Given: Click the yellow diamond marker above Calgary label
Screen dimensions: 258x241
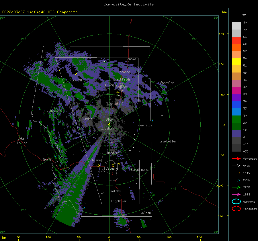Looking at the screenshot, I should [x=113, y=165].
